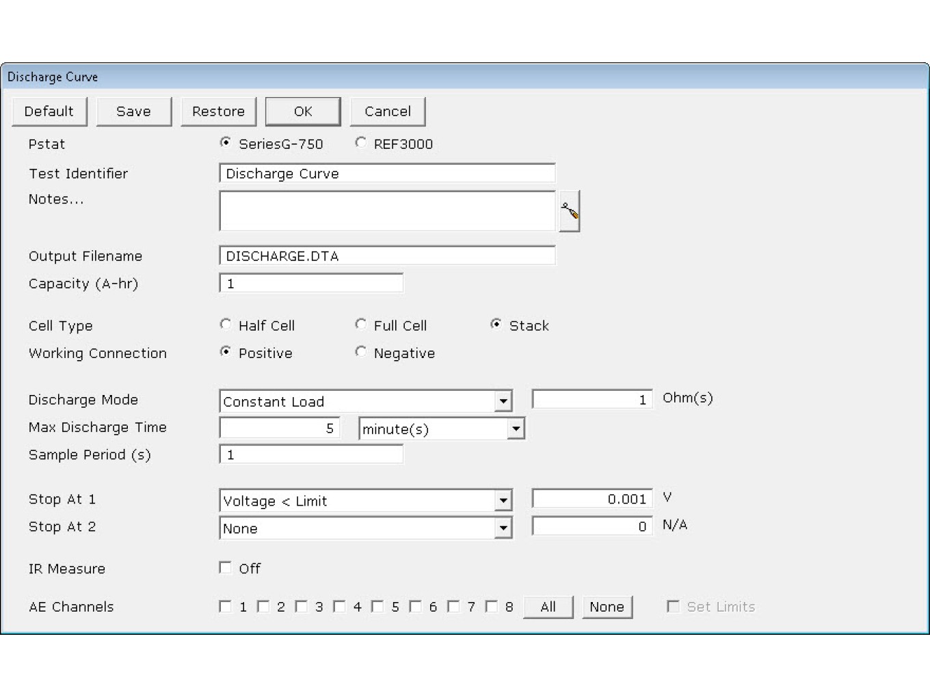Screen dimensions: 930x697
Task: Click the None AE channels button
Action: pyautogui.click(x=607, y=607)
